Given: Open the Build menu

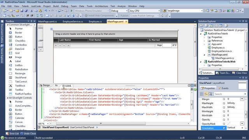Looking at the screenshot, I should (x=56, y=6).
